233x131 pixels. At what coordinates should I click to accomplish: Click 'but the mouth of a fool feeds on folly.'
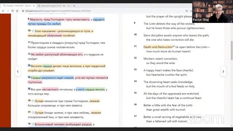pos(171,86)
